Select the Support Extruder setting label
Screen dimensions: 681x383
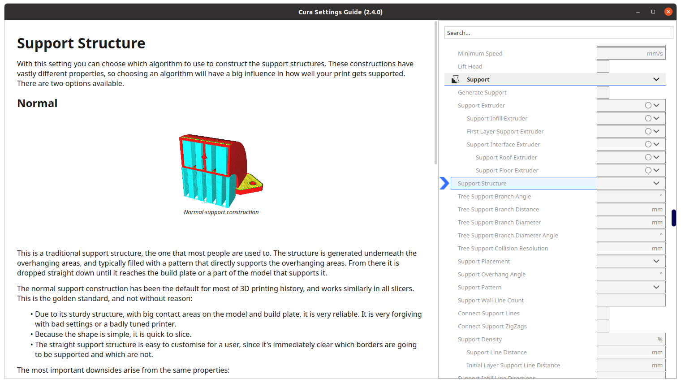481,105
